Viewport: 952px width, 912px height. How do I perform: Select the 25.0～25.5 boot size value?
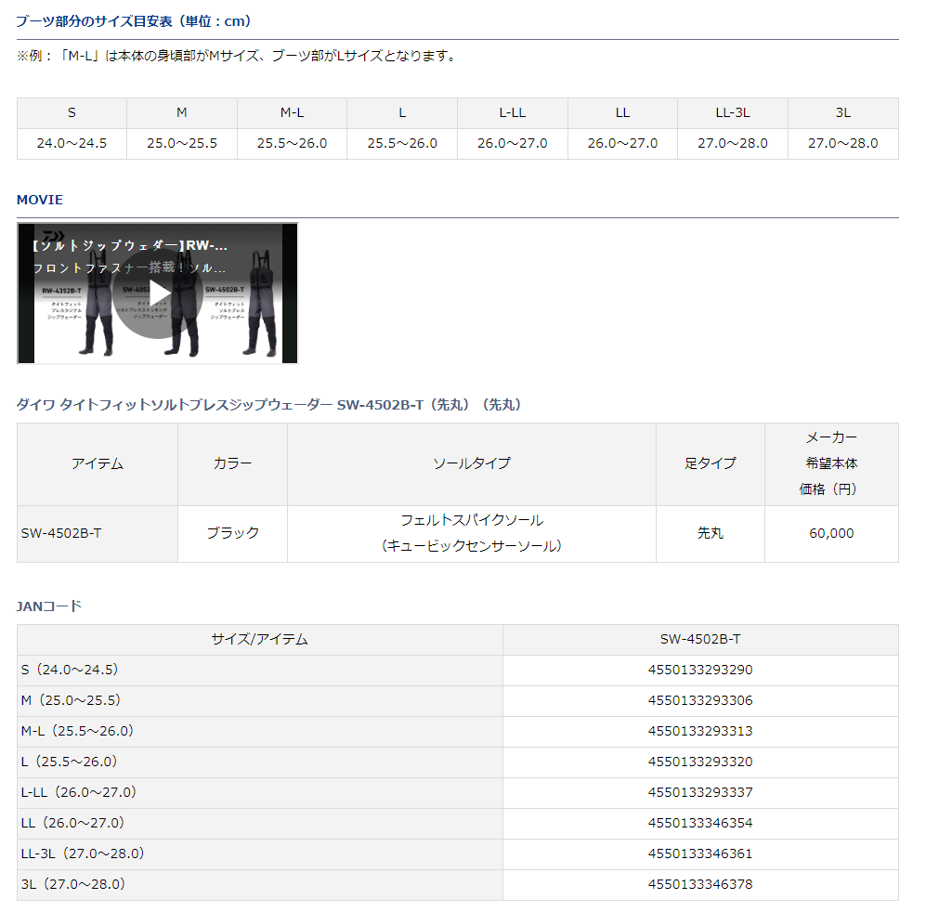click(x=181, y=143)
